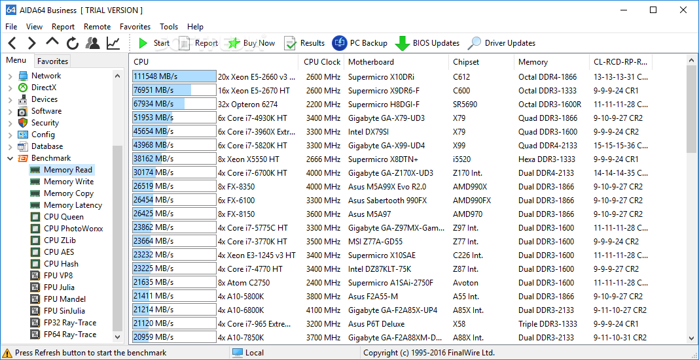Launch PC Backup
This screenshot has width=699, height=360.
[x=360, y=43]
